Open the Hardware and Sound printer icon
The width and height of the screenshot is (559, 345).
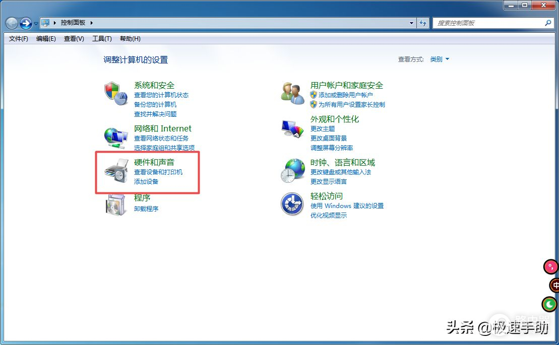point(116,171)
